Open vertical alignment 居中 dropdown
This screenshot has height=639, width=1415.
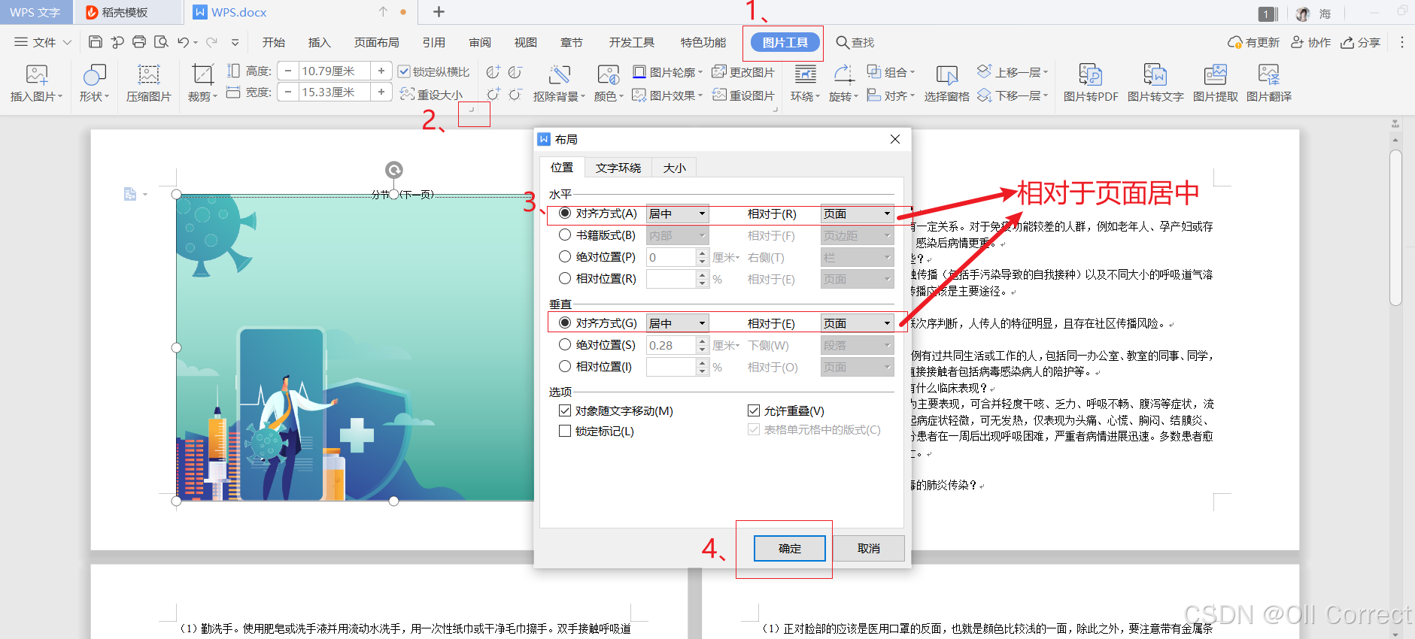click(677, 323)
